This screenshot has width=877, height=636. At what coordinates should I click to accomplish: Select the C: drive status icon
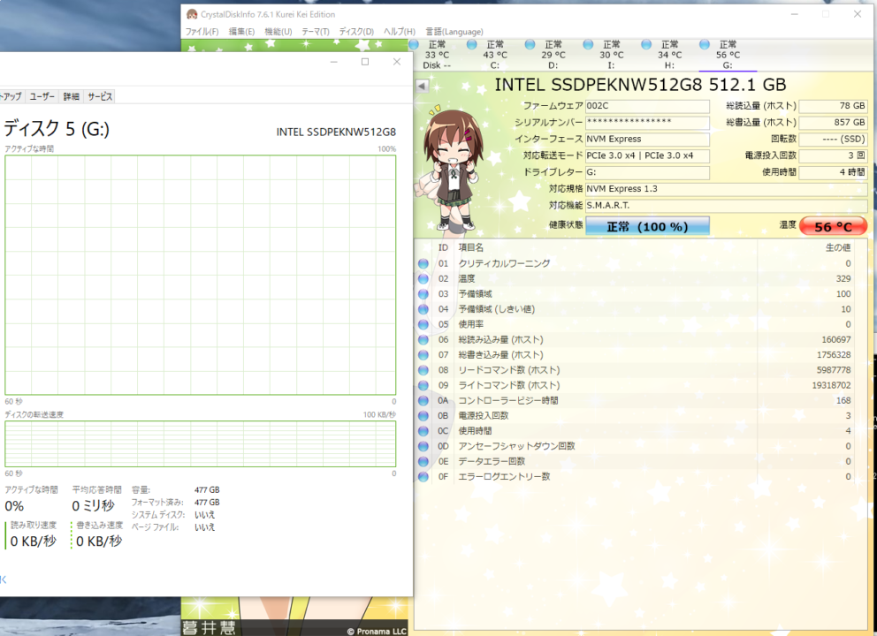click(x=472, y=45)
